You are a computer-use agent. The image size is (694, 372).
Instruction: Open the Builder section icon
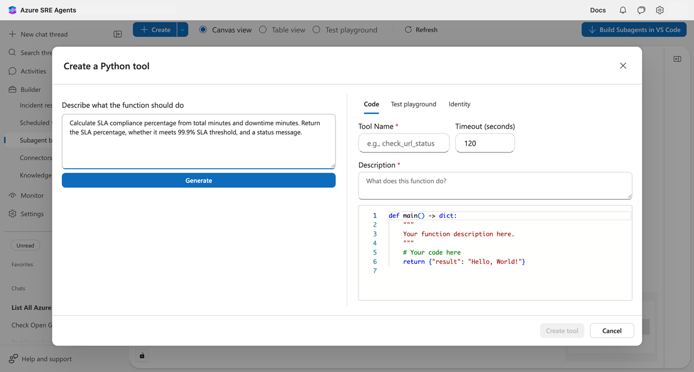click(x=13, y=90)
